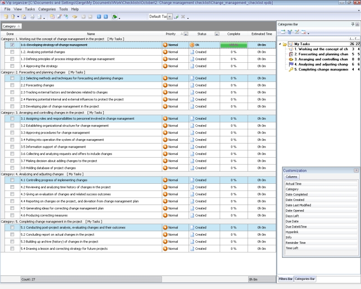Click the Category grouping button
The image size is (361, 289).
tap(9, 26)
